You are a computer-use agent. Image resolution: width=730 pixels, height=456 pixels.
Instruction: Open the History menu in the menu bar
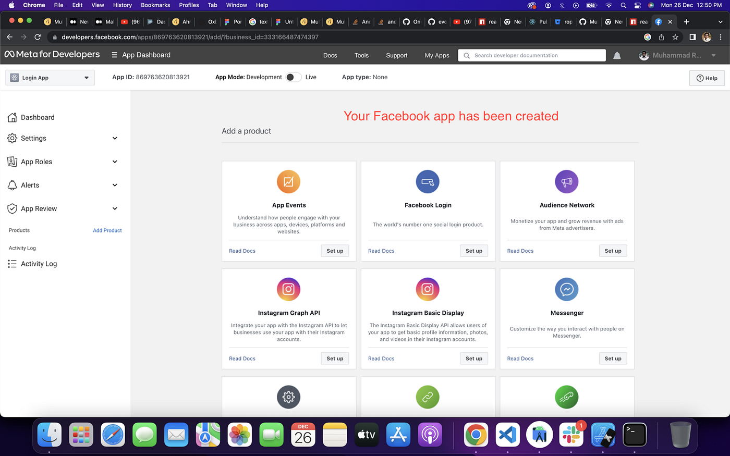click(123, 5)
